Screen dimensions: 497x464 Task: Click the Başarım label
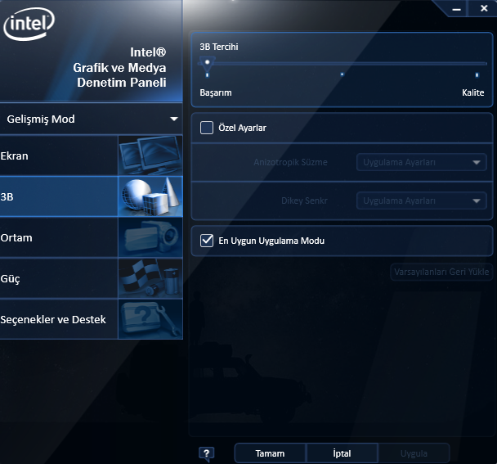click(216, 92)
